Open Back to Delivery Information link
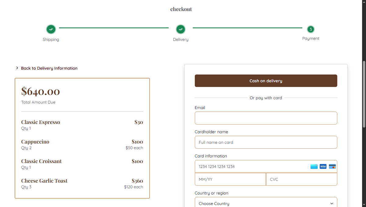The height and width of the screenshot is (207, 366). (x=49, y=68)
